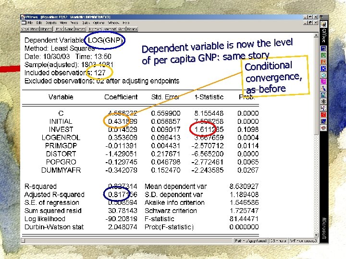Click Akaike info criterion value 1.546586
Image resolution: width=346 pixels, height=259 pixels.
pos(244,202)
